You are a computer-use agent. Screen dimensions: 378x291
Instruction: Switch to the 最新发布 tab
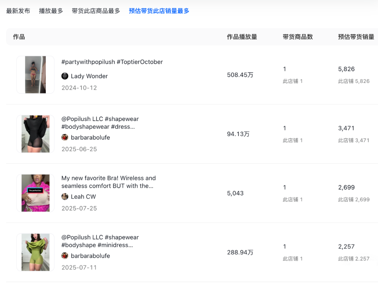pyautogui.click(x=18, y=11)
